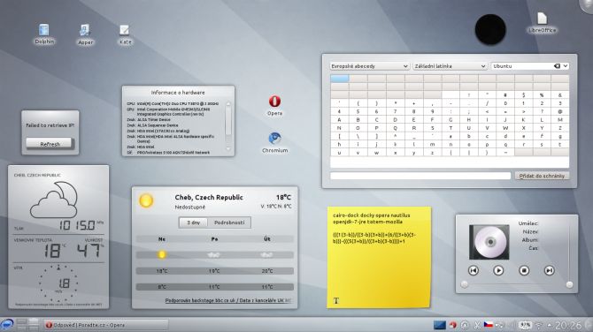
Task: Click the media player volume slider handle
Action: click(570, 284)
